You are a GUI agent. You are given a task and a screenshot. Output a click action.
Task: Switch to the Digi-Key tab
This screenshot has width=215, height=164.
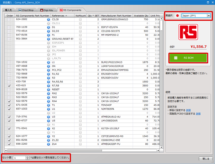[x=47, y=10]
